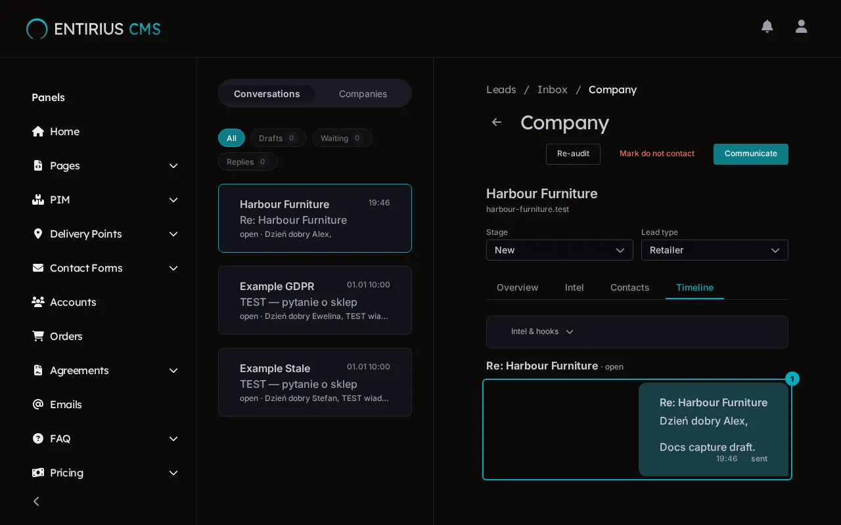The width and height of the screenshot is (841, 525).
Task: Expand the Pages submenu chevron
Action: [173, 165]
